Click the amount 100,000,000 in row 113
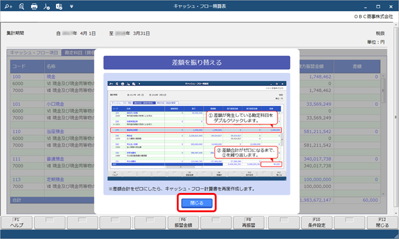The height and width of the screenshot is (239, 399). pos(317,179)
